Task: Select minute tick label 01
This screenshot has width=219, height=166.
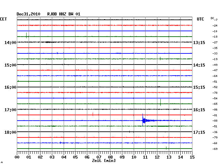Action: (29, 157)
